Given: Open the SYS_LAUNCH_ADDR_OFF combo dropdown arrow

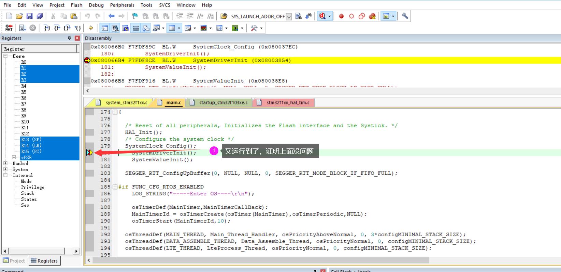Looking at the screenshot, I should point(289,16).
